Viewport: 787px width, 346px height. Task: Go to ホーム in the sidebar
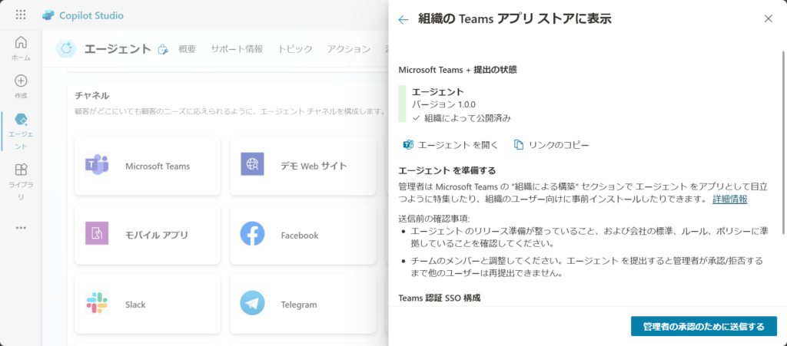[x=21, y=48]
